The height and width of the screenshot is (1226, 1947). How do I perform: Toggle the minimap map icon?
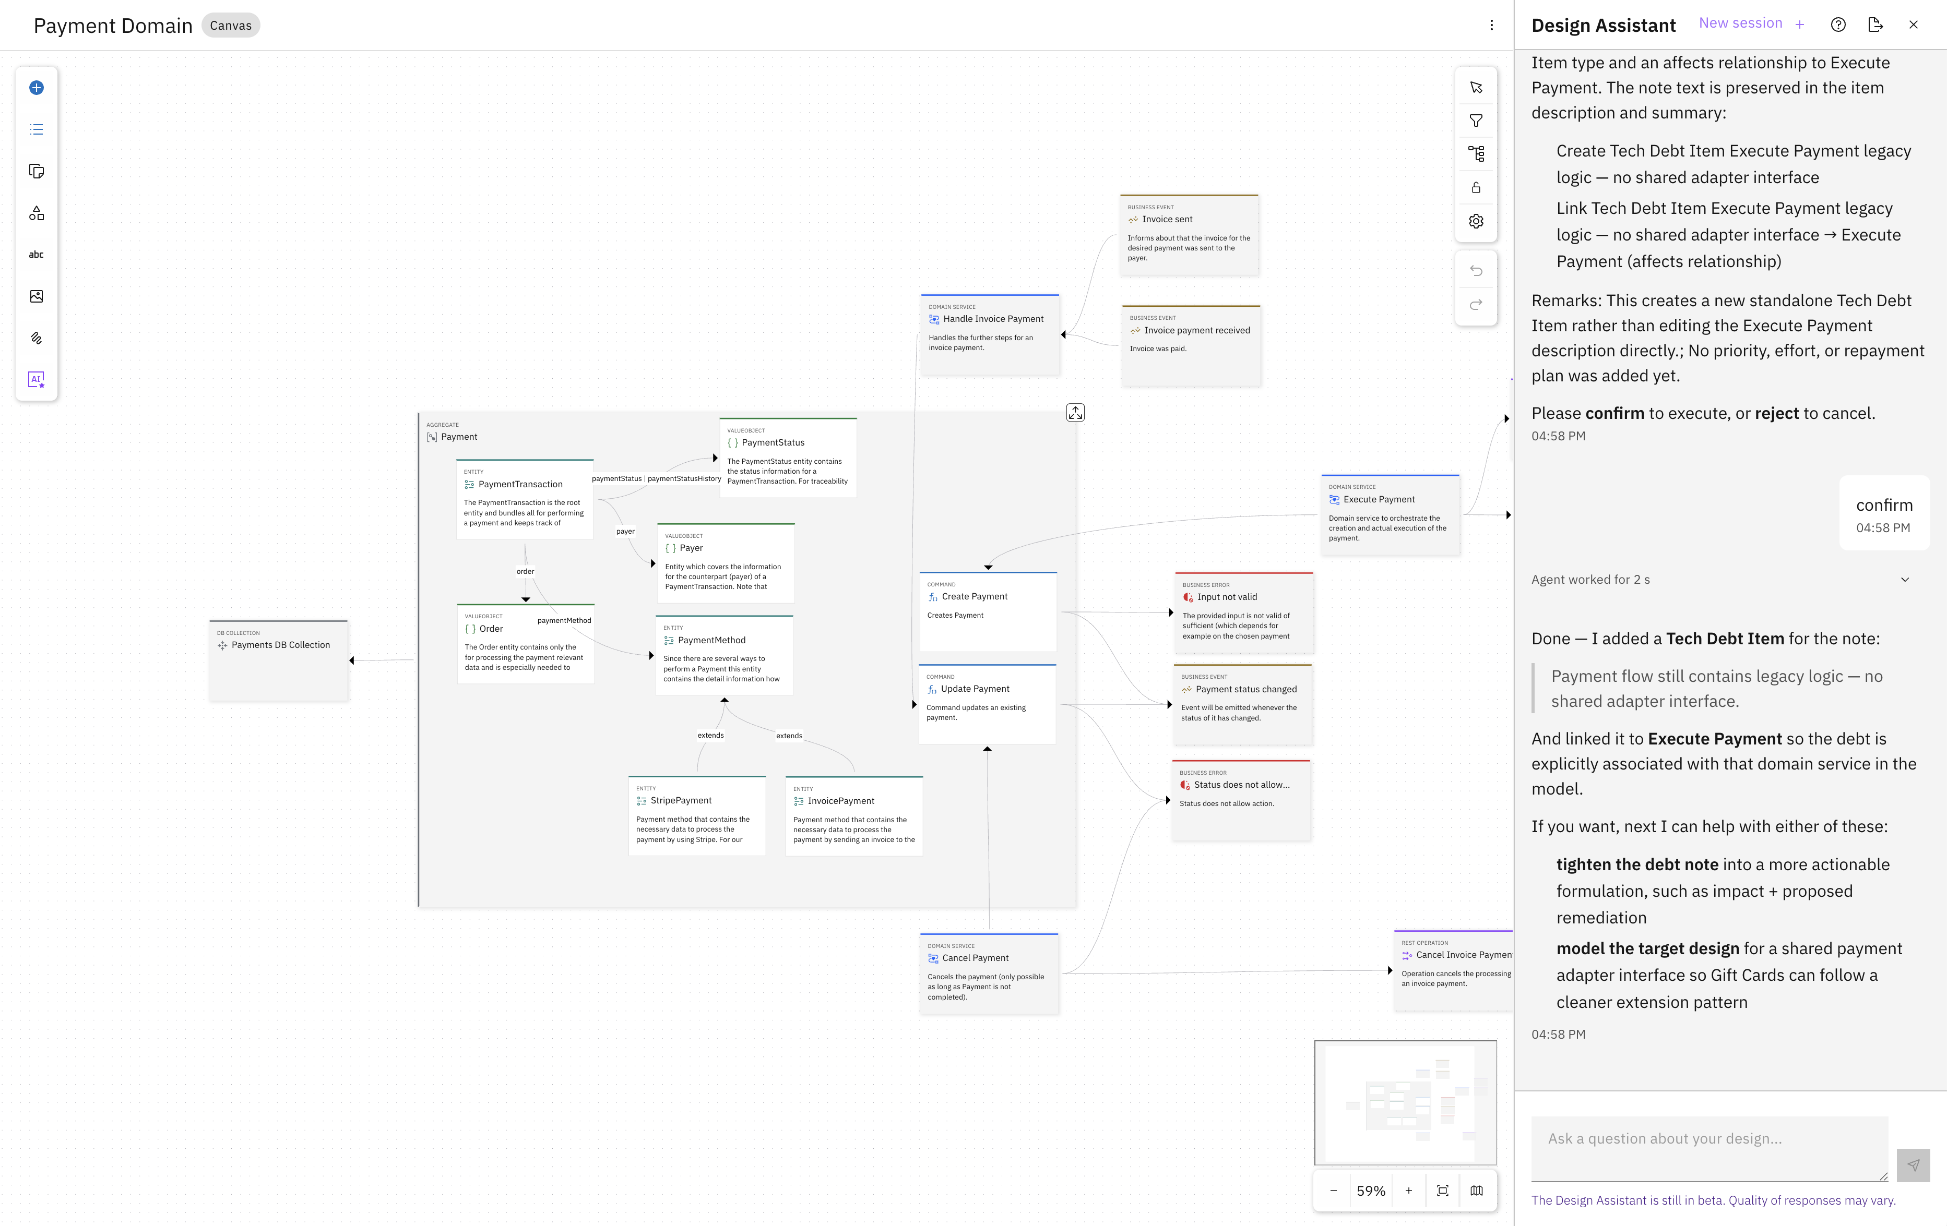coord(1476,1191)
